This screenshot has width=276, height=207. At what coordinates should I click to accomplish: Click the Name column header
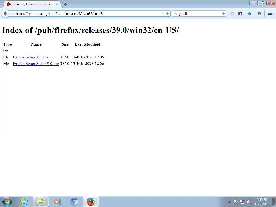(36, 44)
